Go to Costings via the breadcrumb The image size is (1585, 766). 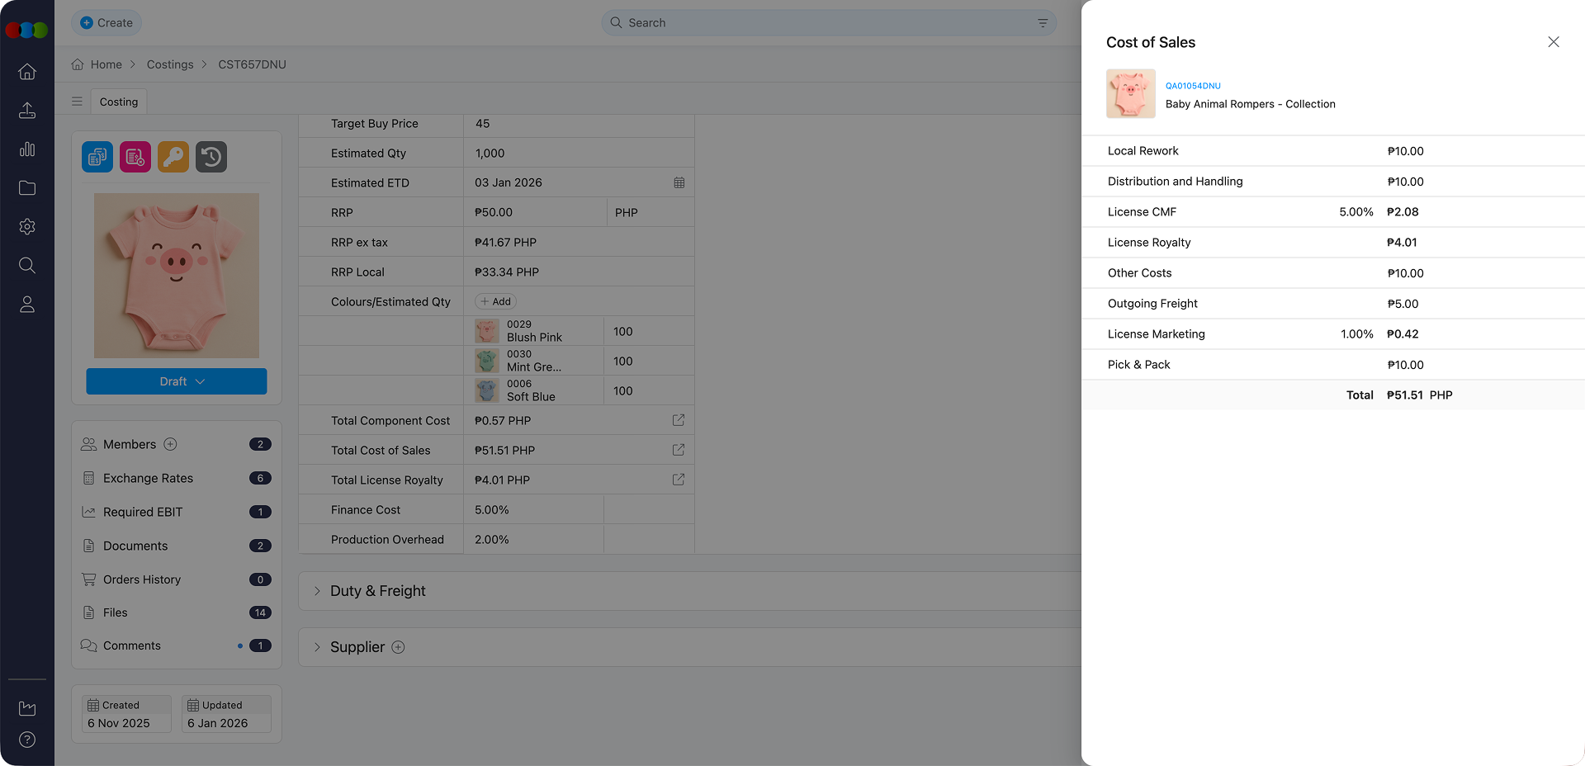click(x=170, y=64)
